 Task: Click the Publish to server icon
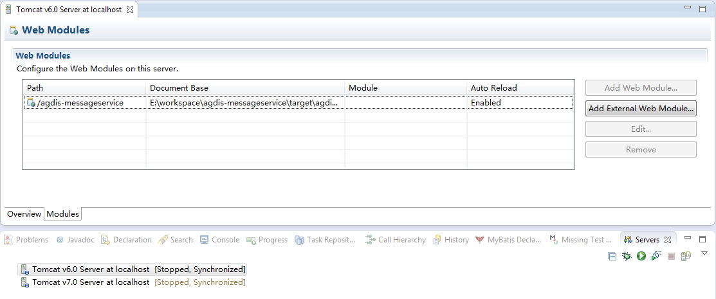(x=686, y=256)
